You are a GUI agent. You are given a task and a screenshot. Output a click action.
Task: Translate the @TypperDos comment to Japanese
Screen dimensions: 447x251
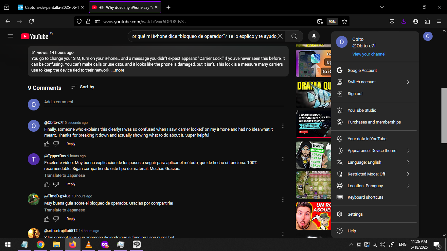65,176
